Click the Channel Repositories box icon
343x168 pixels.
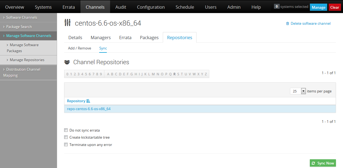point(67,62)
